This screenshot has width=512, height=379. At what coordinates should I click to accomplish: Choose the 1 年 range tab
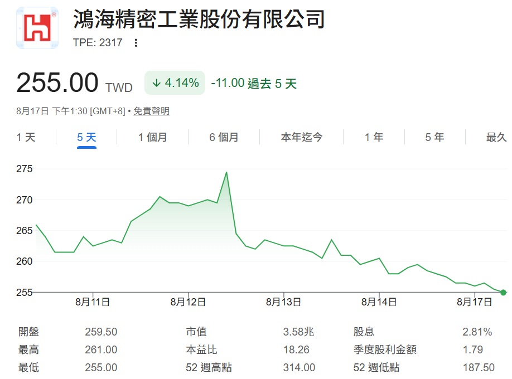click(374, 137)
